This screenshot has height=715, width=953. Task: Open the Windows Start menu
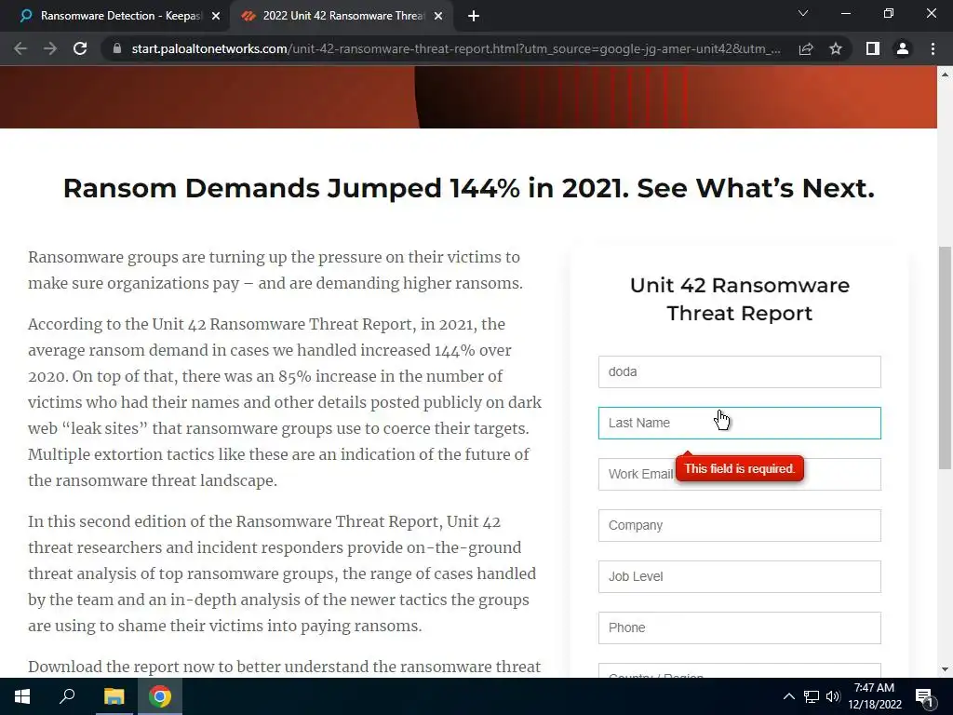22,696
